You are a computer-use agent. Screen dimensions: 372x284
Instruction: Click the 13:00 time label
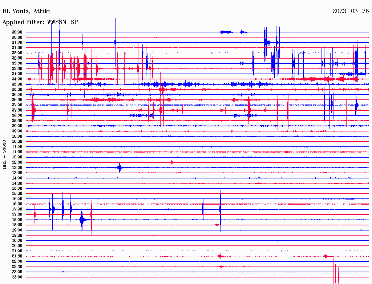pos(17,167)
